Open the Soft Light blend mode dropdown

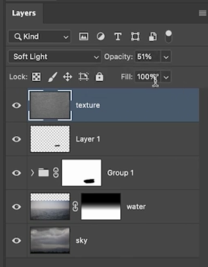(x=55, y=57)
